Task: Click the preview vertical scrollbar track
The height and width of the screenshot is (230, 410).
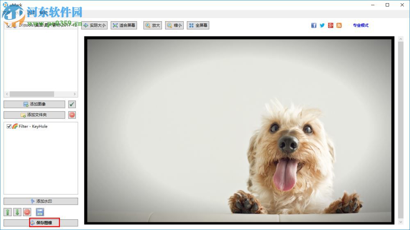Action: point(401,130)
